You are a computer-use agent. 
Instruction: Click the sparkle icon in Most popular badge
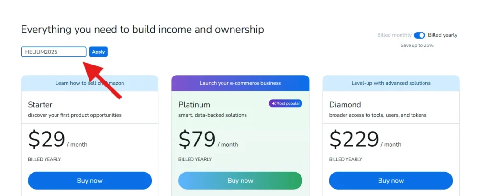[273, 103]
